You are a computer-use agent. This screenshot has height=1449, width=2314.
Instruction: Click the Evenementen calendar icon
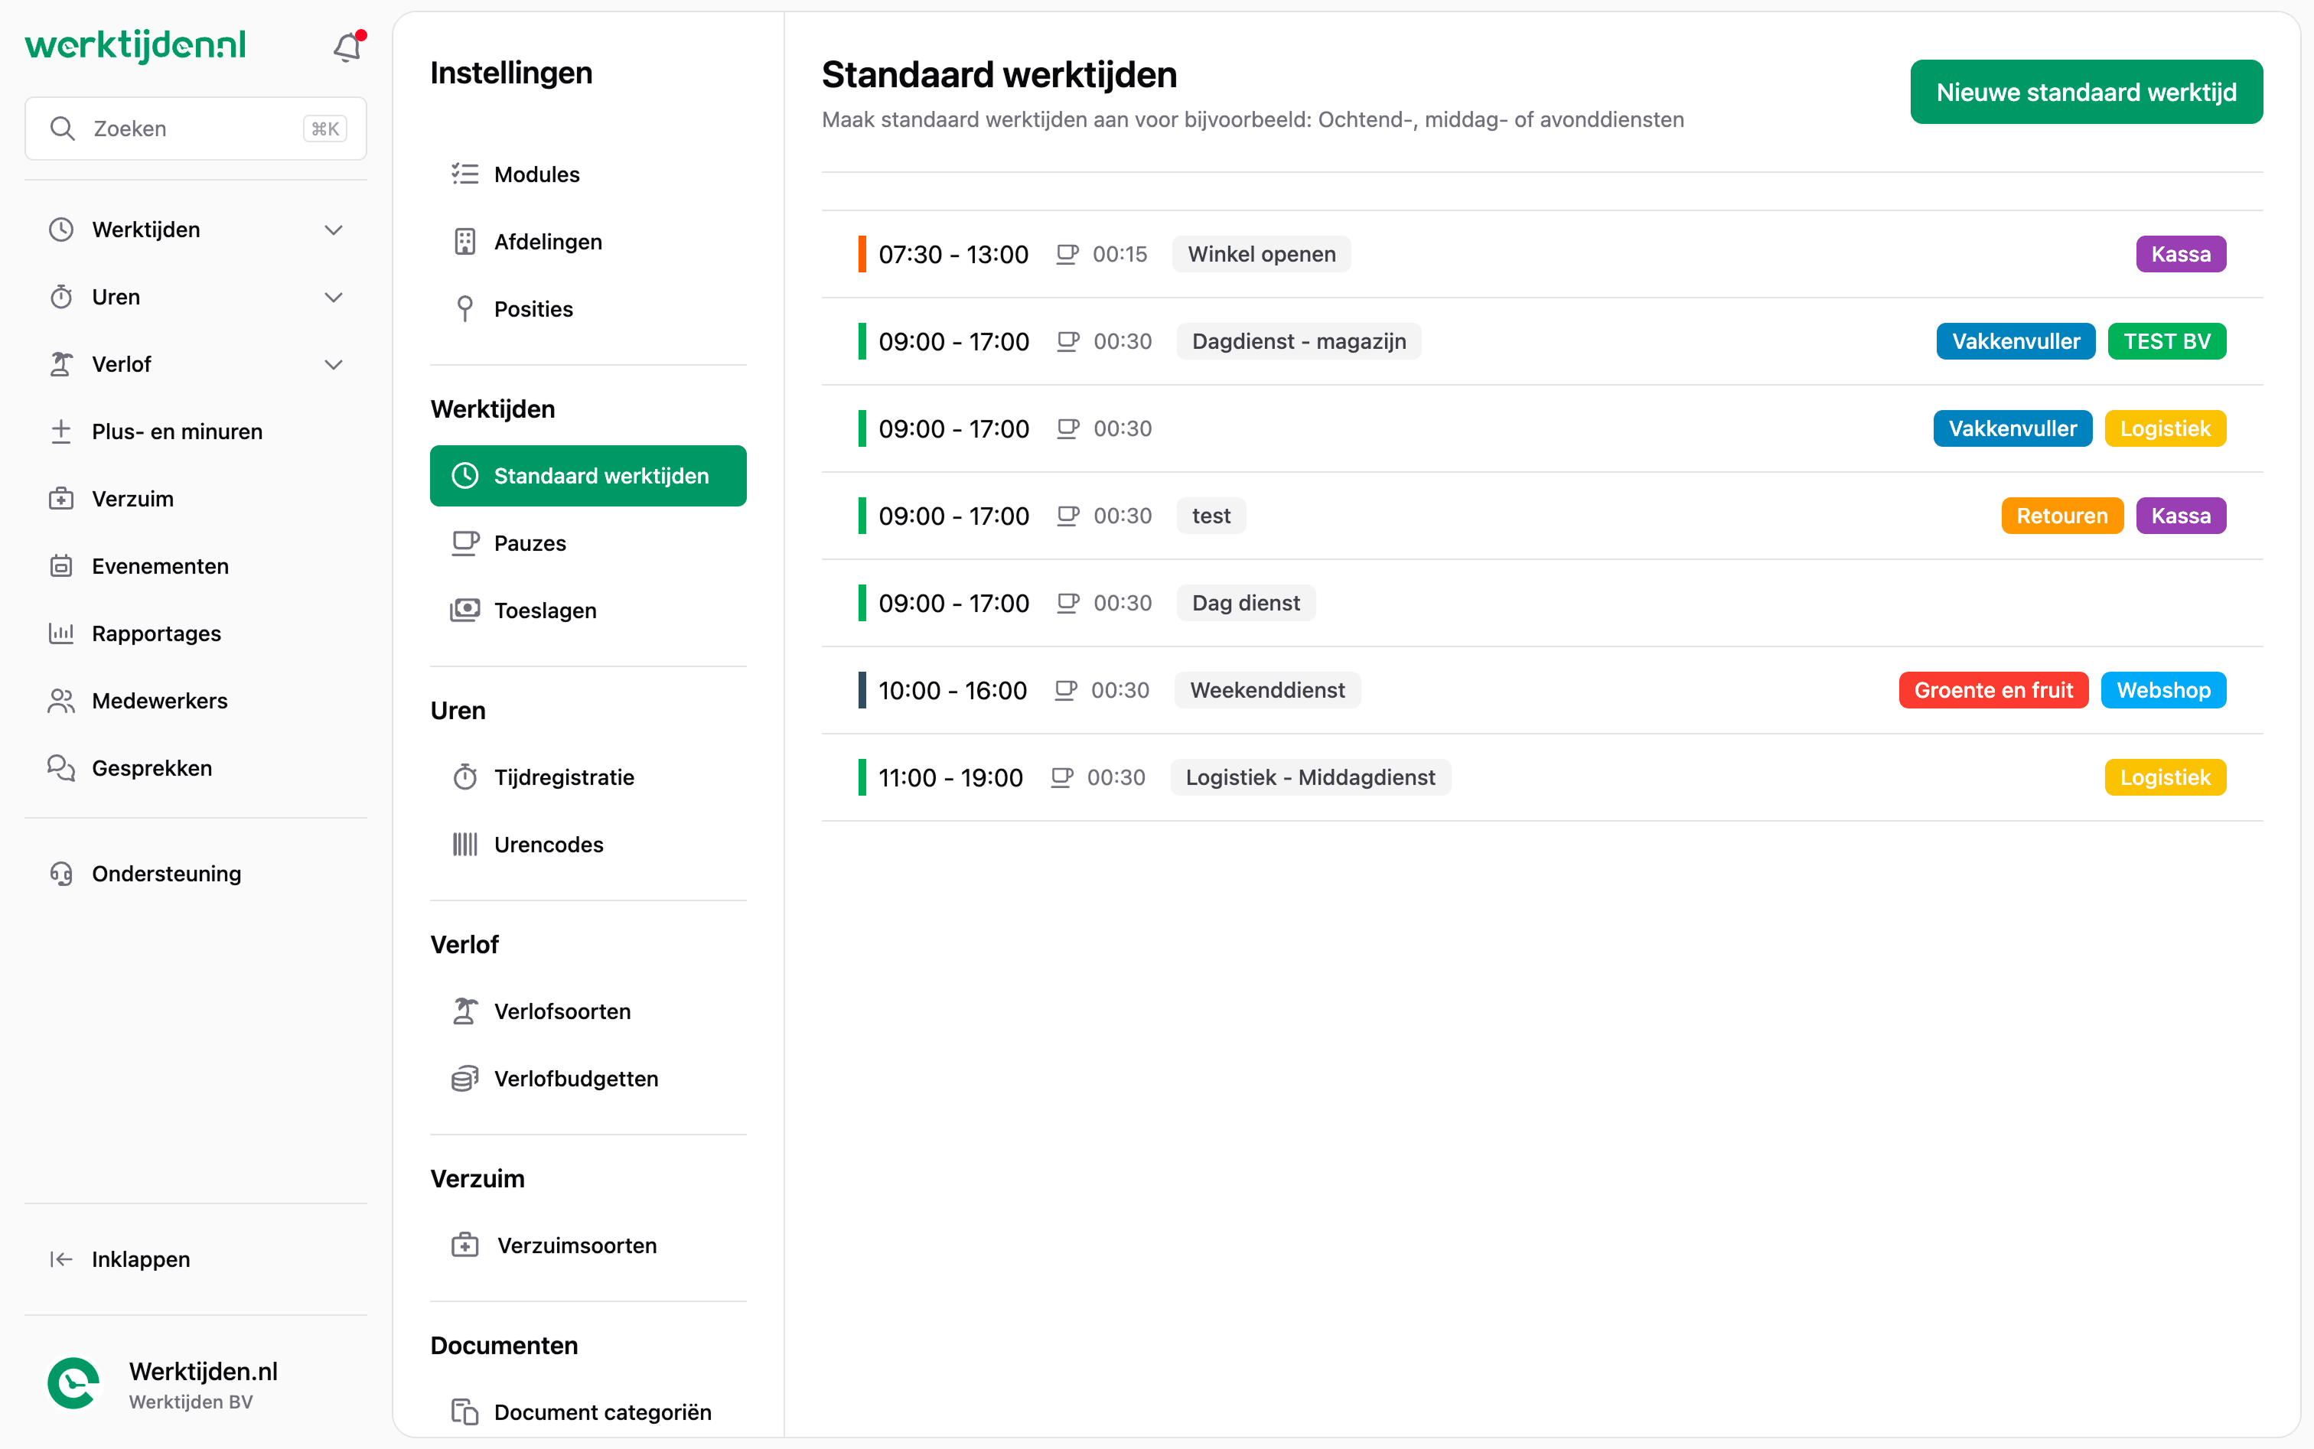pyautogui.click(x=61, y=566)
